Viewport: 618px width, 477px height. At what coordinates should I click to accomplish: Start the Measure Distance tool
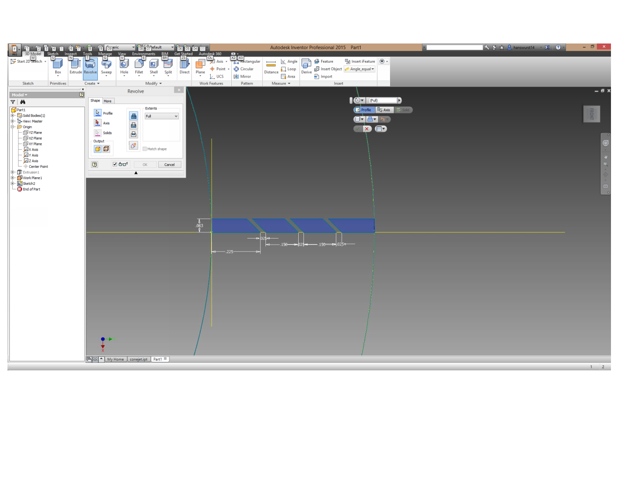coord(271,67)
